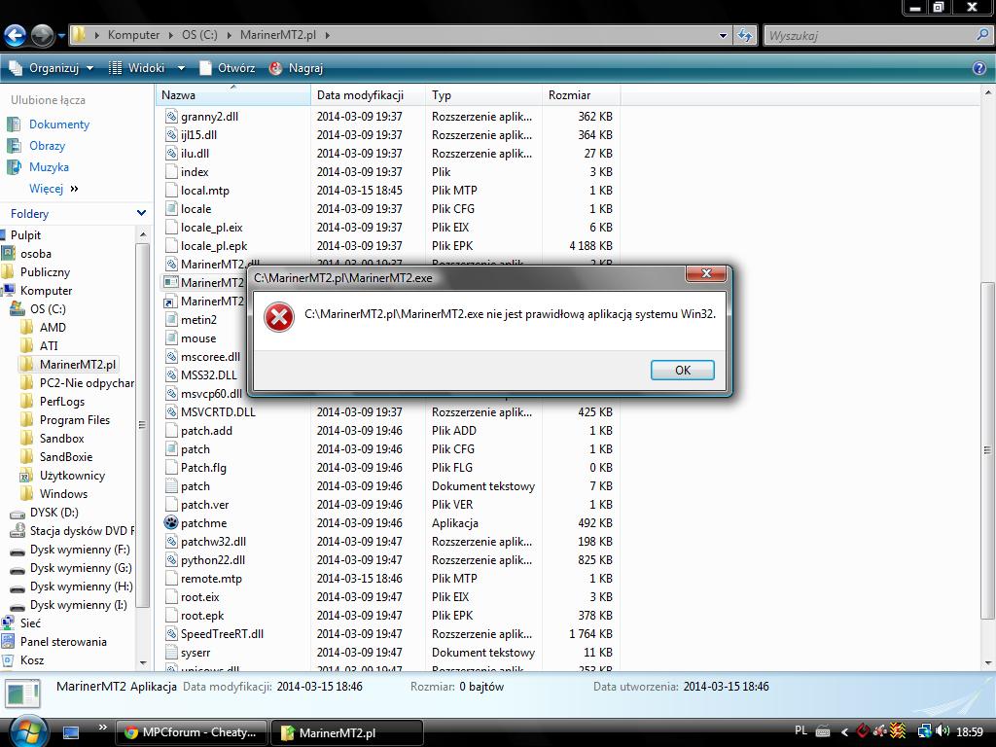This screenshot has width=996, height=747.
Task: Open address bar history dropdown arrow
Action: (723, 36)
